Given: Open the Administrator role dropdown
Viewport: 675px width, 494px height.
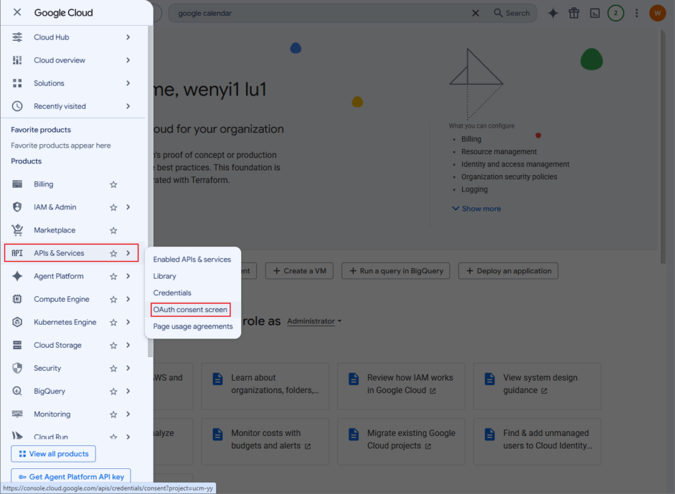Looking at the screenshot, I should [314, 321].
